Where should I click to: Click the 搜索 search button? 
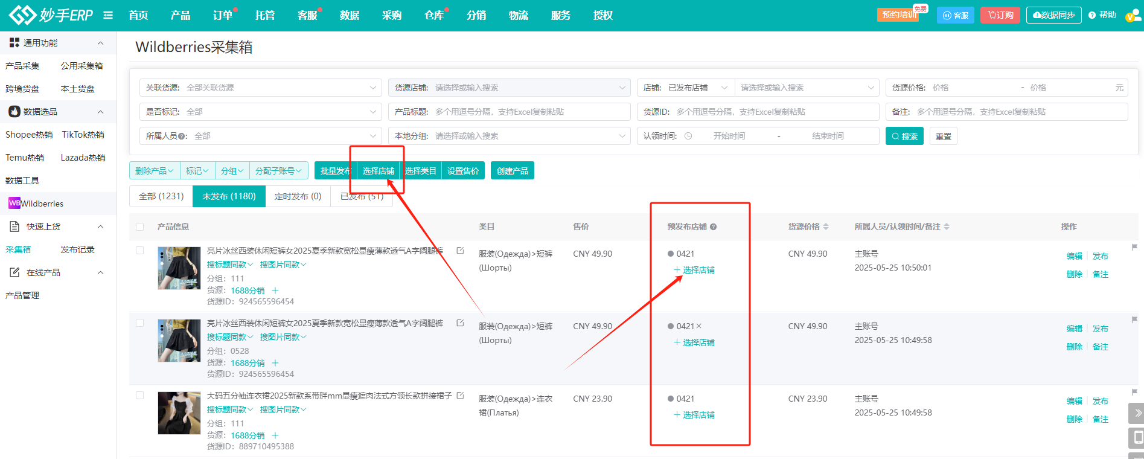tap(904, 136)
